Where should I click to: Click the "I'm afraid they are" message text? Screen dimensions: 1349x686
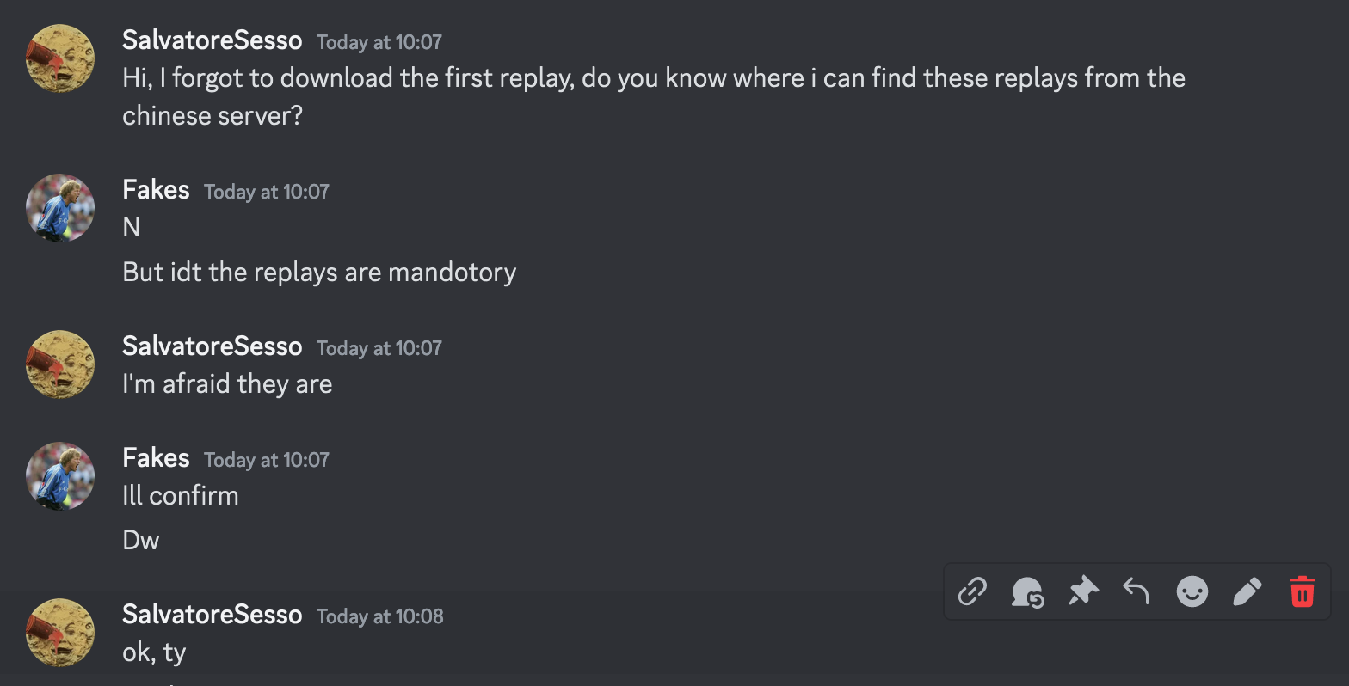pyautogui.click(x=227, y=384)
